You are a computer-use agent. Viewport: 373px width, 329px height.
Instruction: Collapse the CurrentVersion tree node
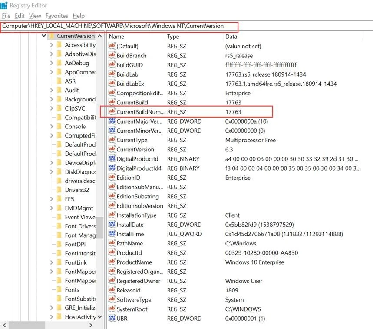point(43,36)
